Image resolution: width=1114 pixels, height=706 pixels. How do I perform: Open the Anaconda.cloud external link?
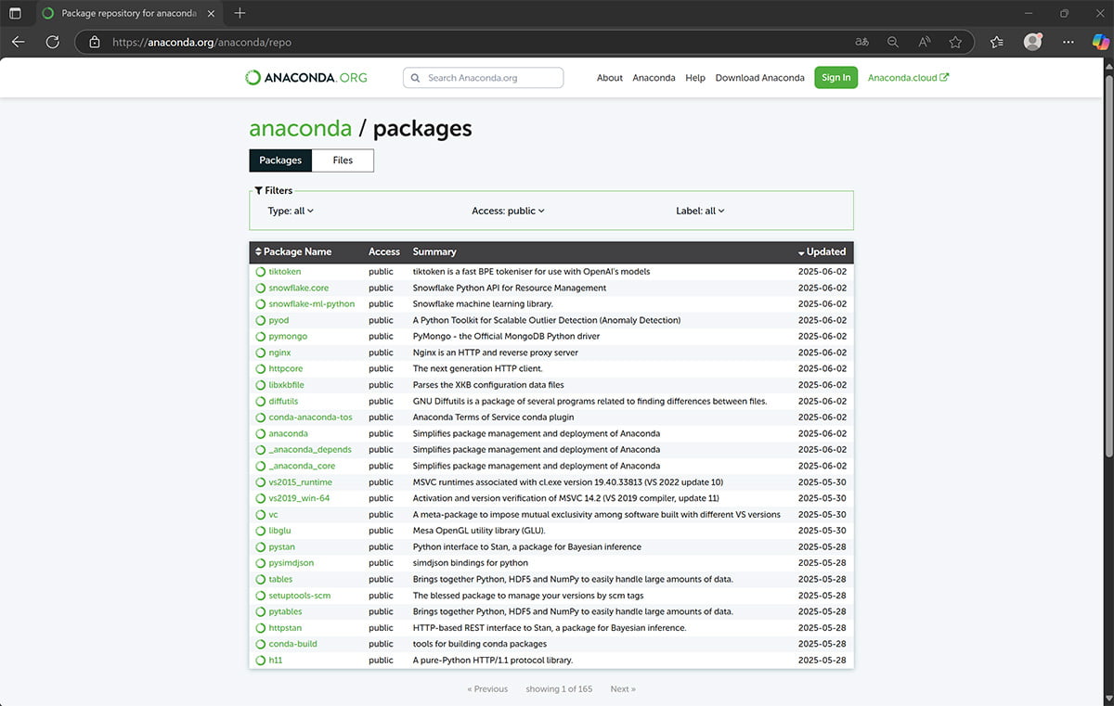[x=908, y=78]
